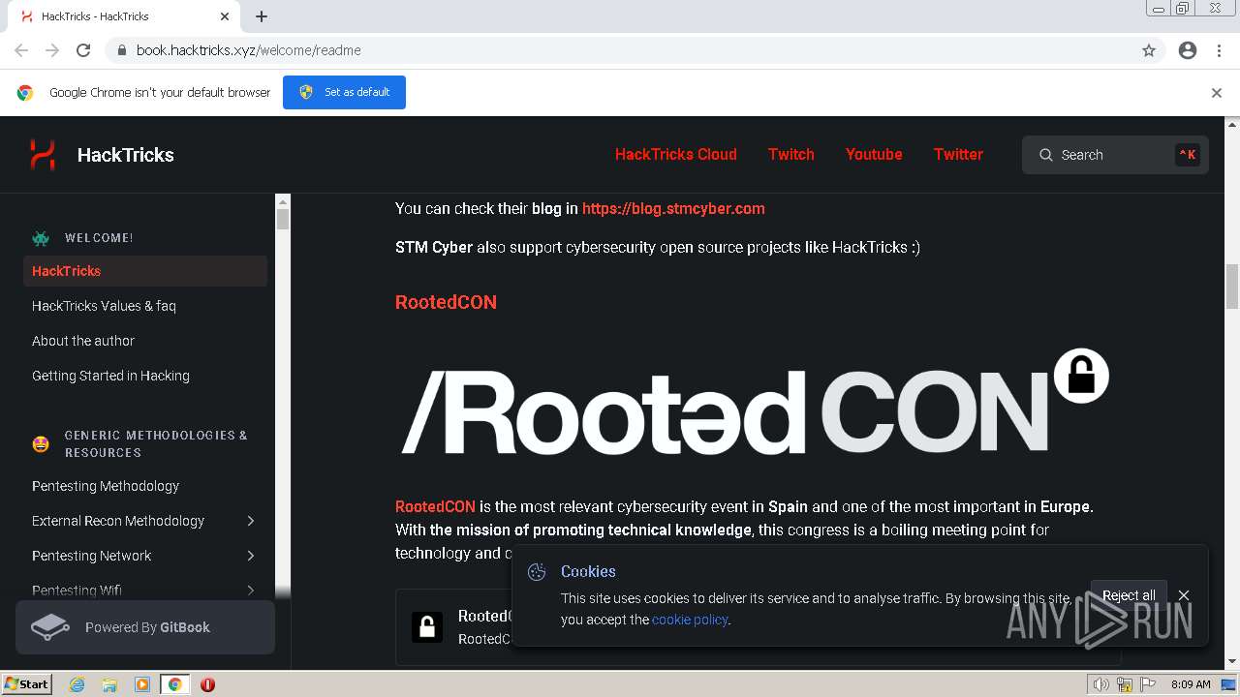Click the star-eyes emoji section icon
This screenshot has width=1240, height=697.
pyautogui.click(x=41, y=444)
